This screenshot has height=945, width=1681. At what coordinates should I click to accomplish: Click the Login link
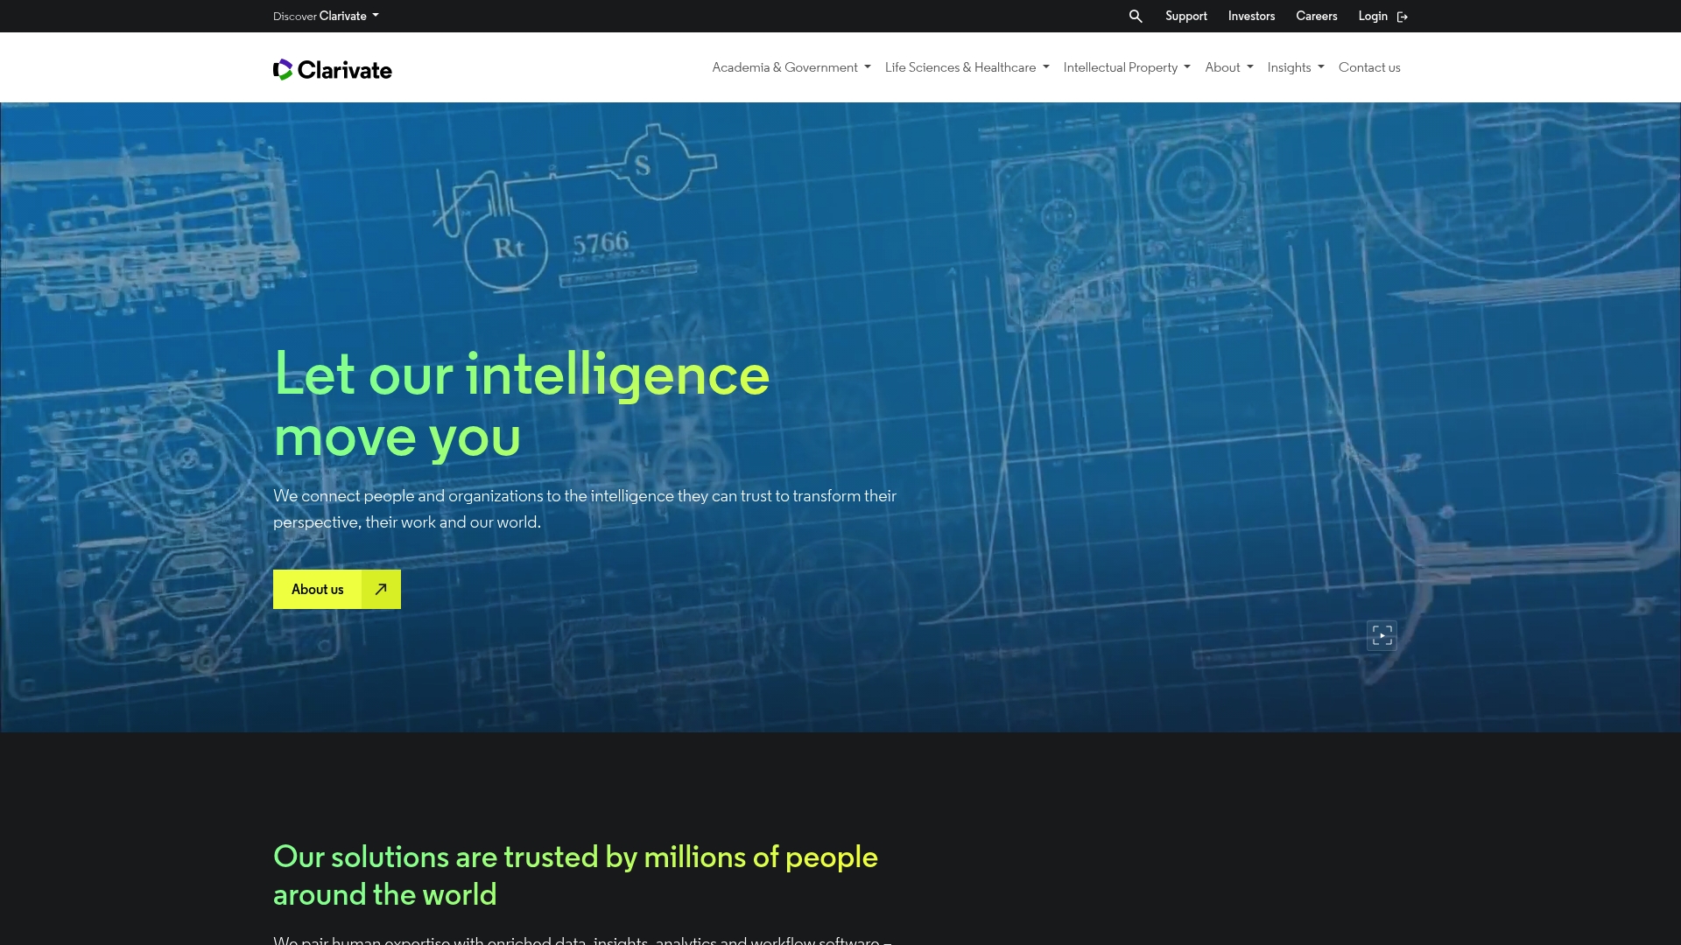pos(1371,16)
